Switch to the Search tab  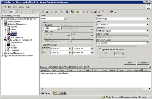click(x=47, y=93)
